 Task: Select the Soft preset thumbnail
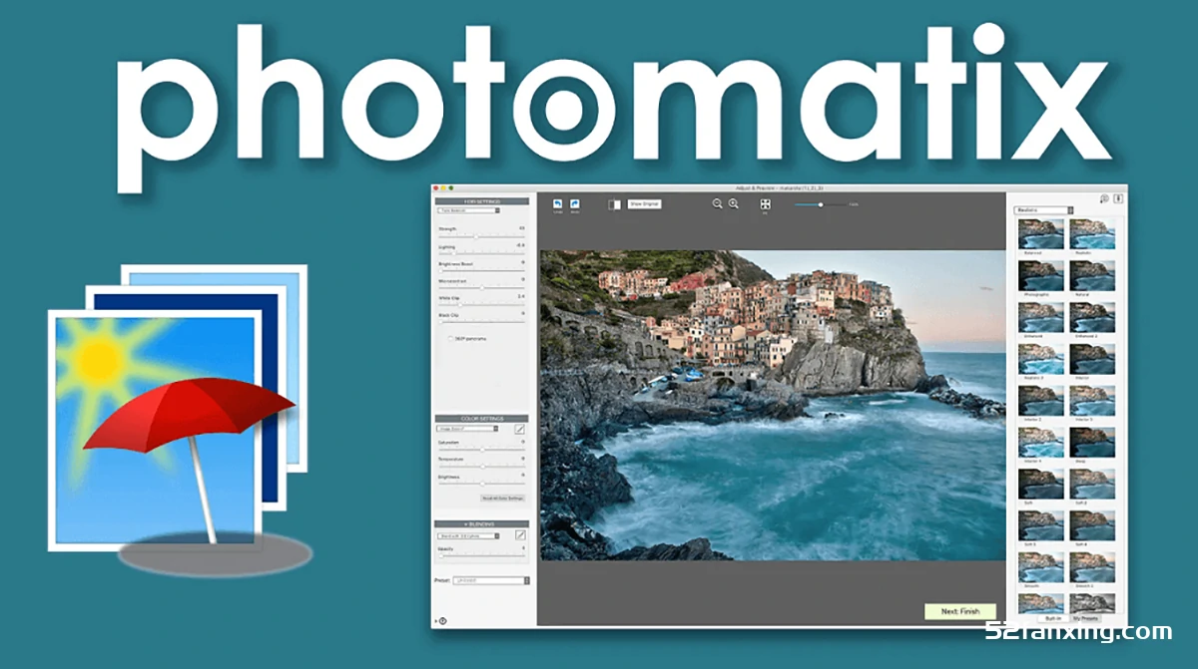[x=1041, y=484]
